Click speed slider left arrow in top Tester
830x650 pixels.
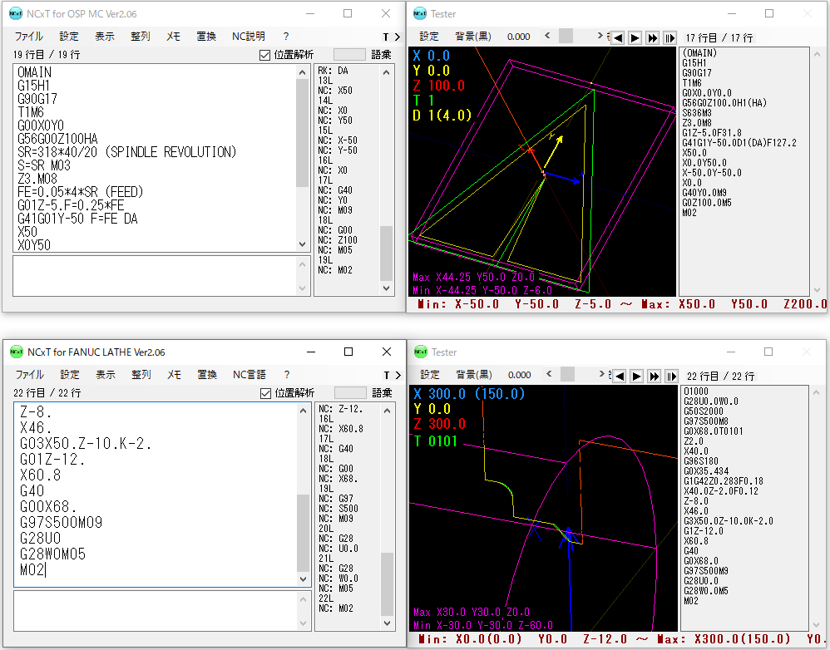[x=547, y=36]
